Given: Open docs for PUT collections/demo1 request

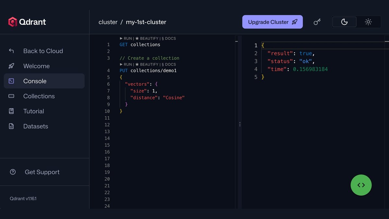Looking at the screenshot, I should 169,65.
